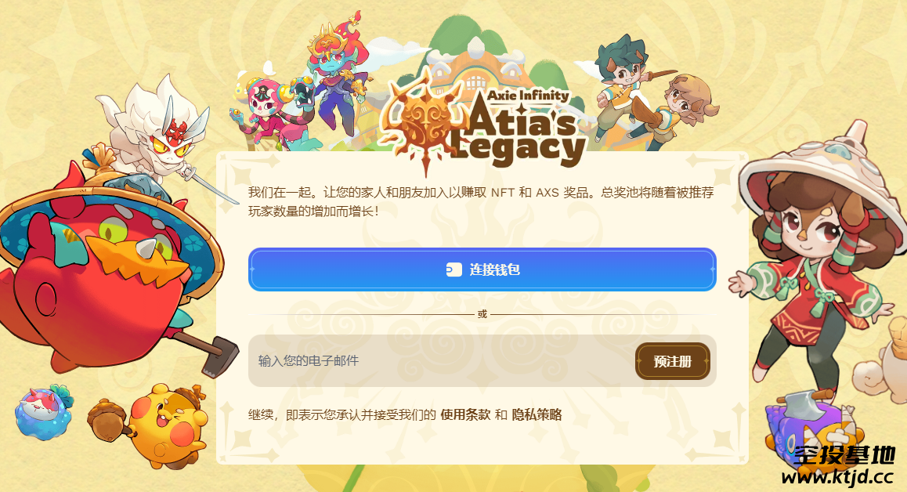Click the 或 divider label

[x=482, y=314]
